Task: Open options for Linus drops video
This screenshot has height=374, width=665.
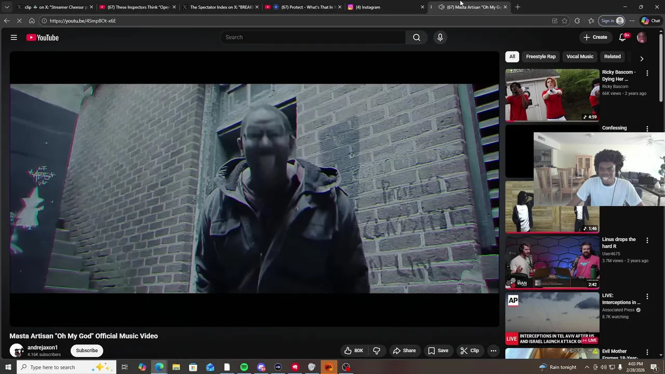Action: click(647, 241)
